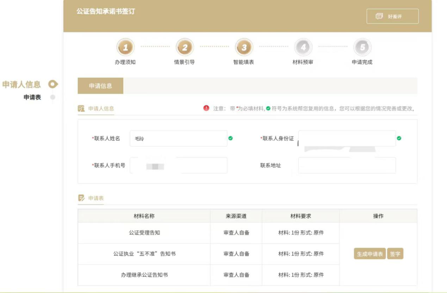Click the 申请人信息 sidebar marker icon
This screenshot has height=293, width=447.
point(53,84)
